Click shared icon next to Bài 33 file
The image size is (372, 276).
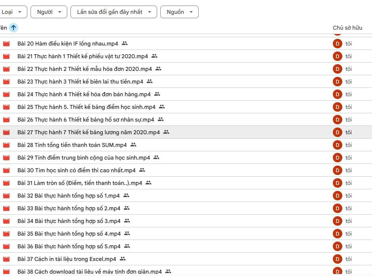(x=127, y=208)
